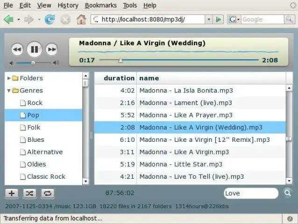Open the browser home page icon
The image size is (298, 224).
(81, 19)
